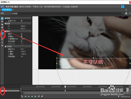This screenshot has width=131, height=99.
Task: Click the Move Freely cross-arrows icon
Action: (2, 45)
